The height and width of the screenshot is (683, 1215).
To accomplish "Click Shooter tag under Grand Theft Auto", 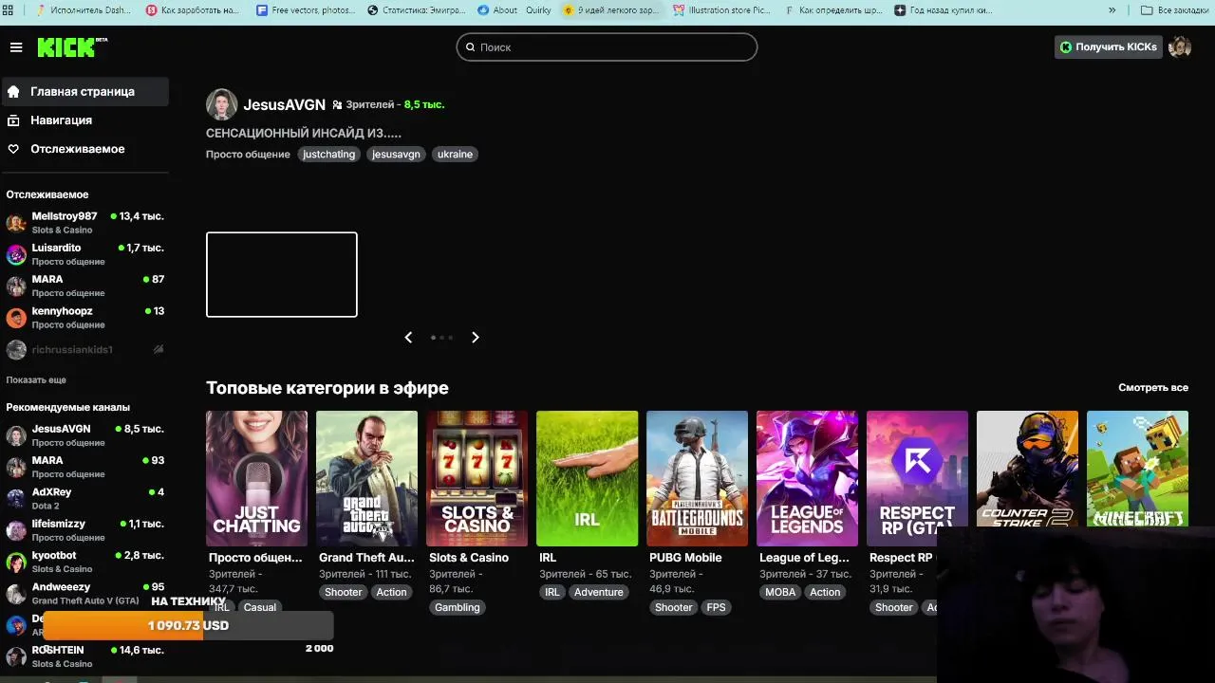I will click(344, 593).
